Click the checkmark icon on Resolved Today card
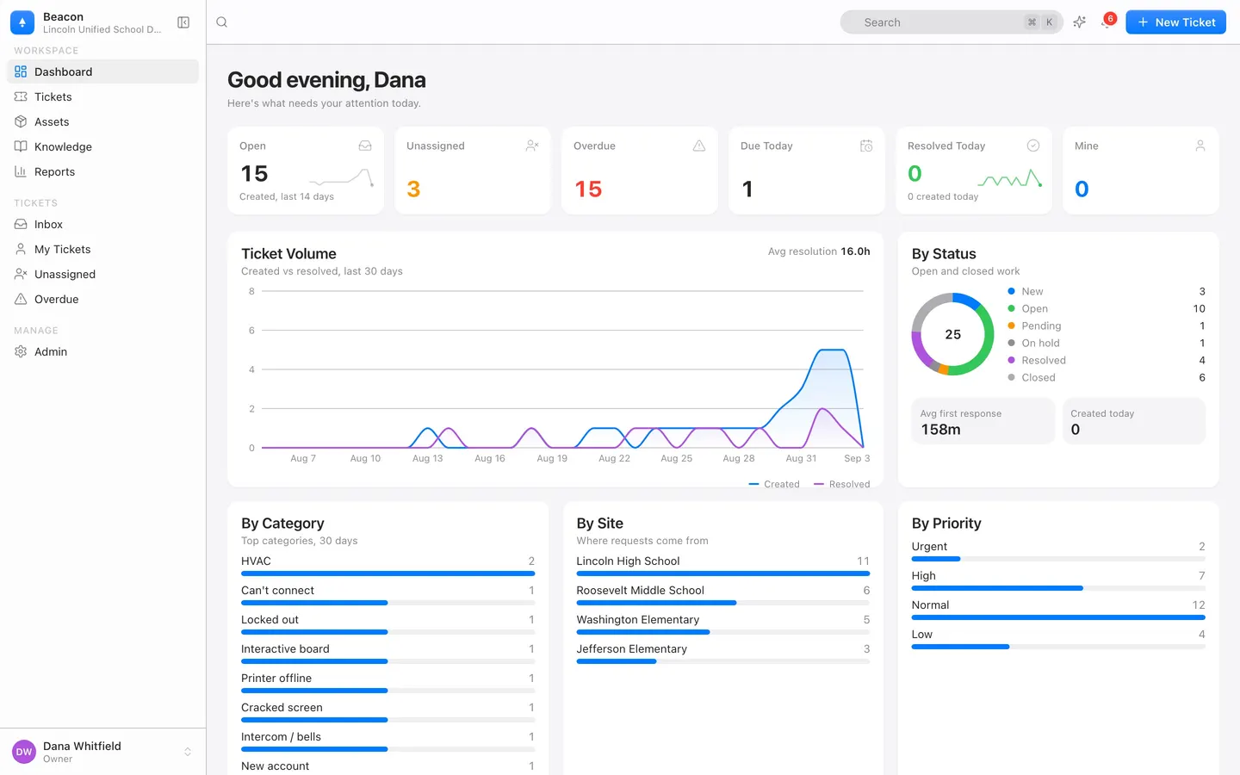 pyautogui.click(x=1033, y=146)
